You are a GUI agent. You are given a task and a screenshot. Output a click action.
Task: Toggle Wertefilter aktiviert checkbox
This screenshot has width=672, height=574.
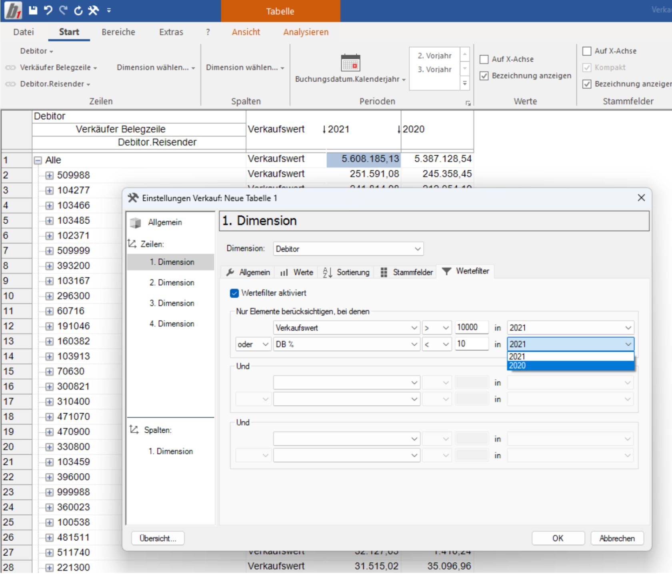(x=234, y=293)
